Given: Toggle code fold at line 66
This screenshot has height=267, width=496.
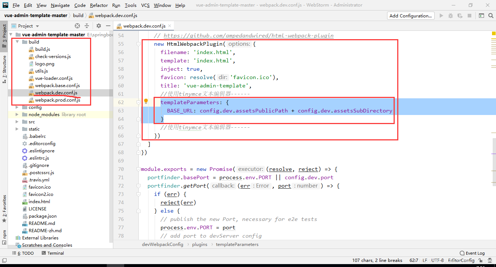Looking at the screenshot, I should pyautogui.click(x=138, y=136).
